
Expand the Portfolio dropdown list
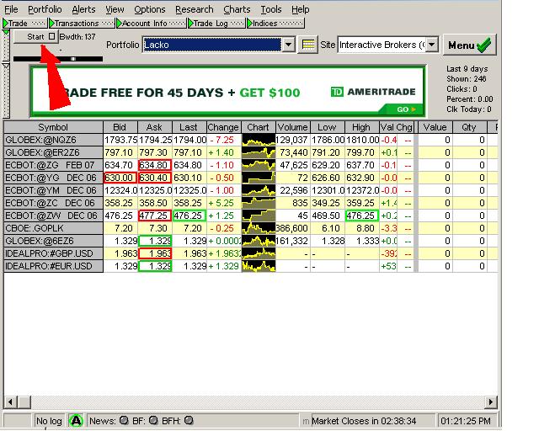288,45
